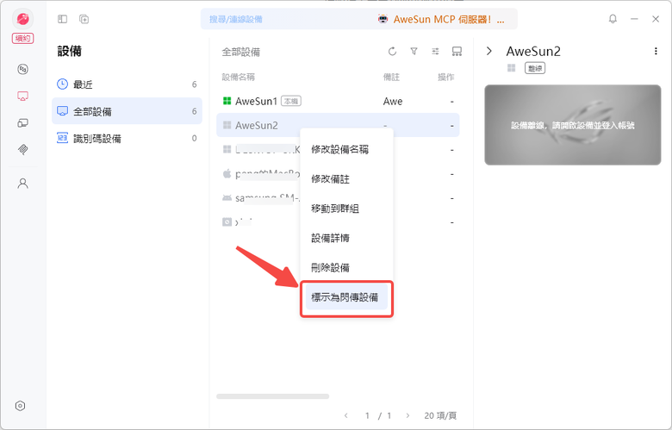
Task: Click the 續約 renew badge
Action: click(x=22, y=38)
